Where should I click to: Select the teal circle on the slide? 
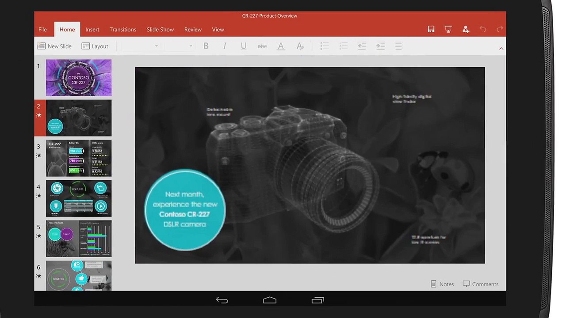click(x=185, y=210)
